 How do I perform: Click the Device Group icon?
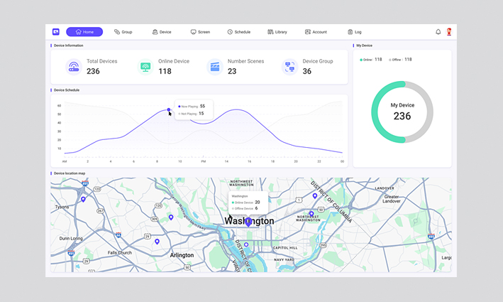(x=289, y=67)
